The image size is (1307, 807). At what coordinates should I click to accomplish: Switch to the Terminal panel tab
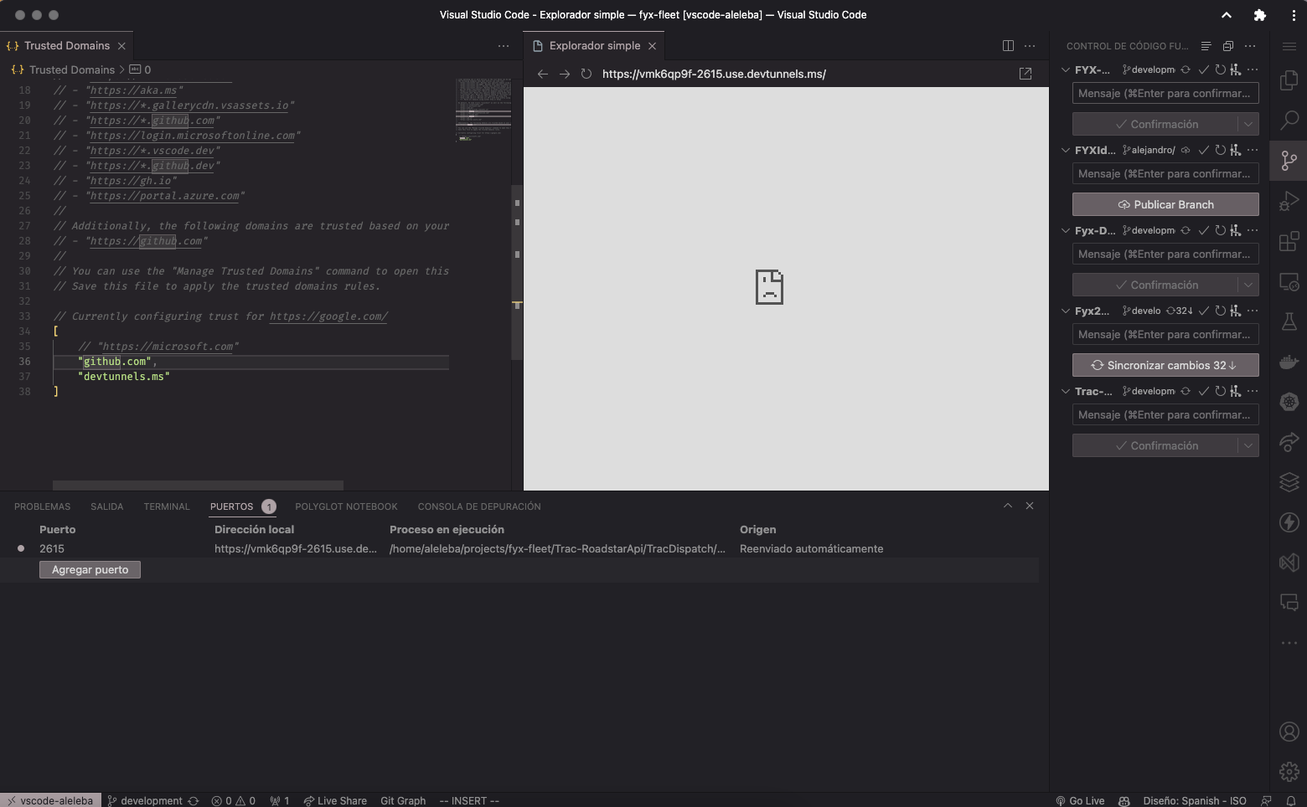point(167,506)
